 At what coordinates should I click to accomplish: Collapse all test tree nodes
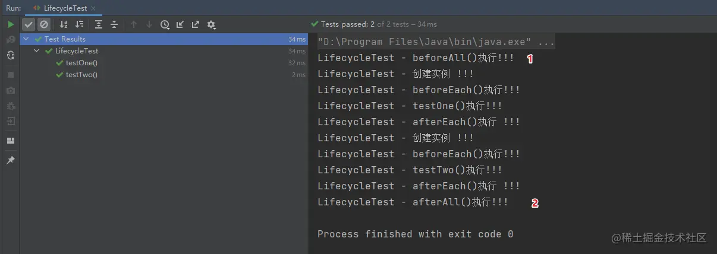pyautogui.click(x=114, y=24)
